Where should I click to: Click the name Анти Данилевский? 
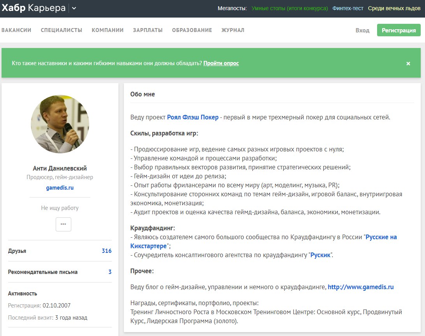tap(60, 169)
